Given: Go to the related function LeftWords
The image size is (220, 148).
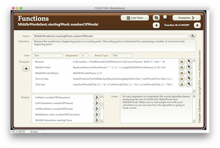Looking at the screenshot, I should coord(97,109).
